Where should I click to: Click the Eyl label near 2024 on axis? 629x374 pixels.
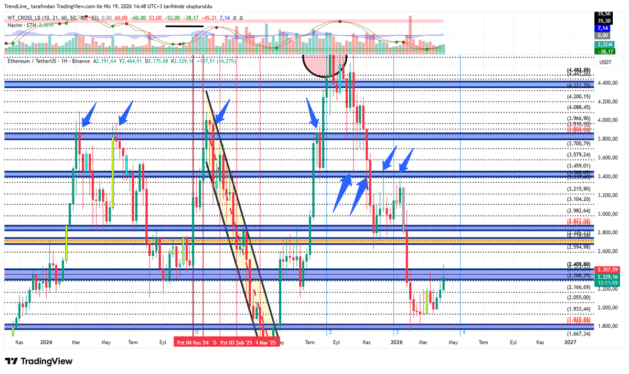[x=163, y=342]
